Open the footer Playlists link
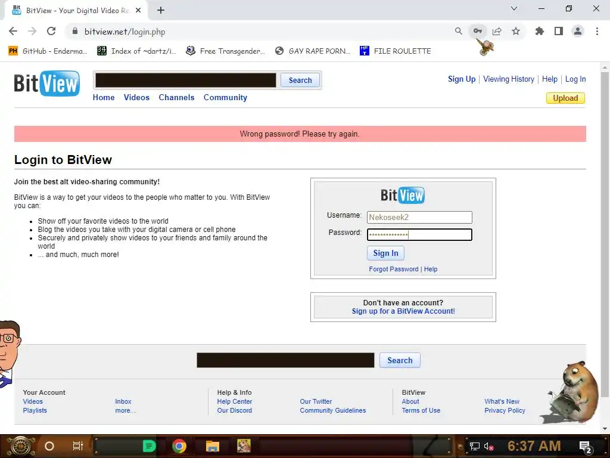 (35, 410)
